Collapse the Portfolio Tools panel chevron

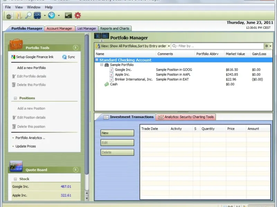(x=75, y=48)
